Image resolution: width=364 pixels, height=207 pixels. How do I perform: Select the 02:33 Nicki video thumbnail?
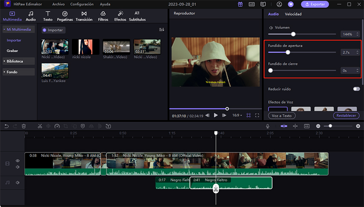tap(55, 47)
